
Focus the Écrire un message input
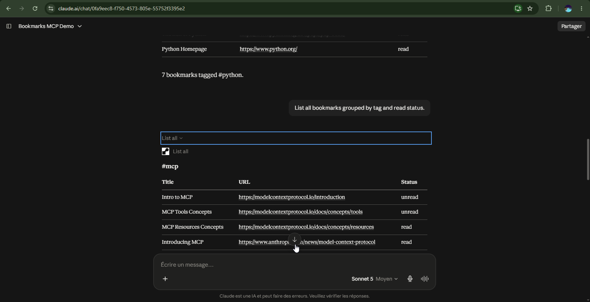click(x=294, y=265)
